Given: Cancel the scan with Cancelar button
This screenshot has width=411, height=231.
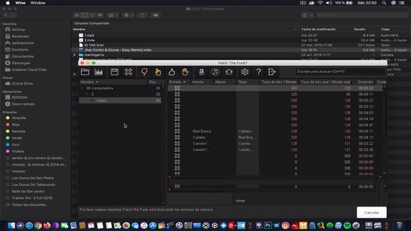Looking at the screenshot, I should point(372,212).
